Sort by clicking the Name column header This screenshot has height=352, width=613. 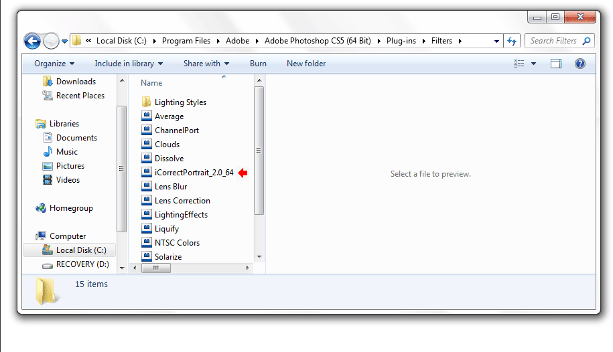[x=152, y=83]
